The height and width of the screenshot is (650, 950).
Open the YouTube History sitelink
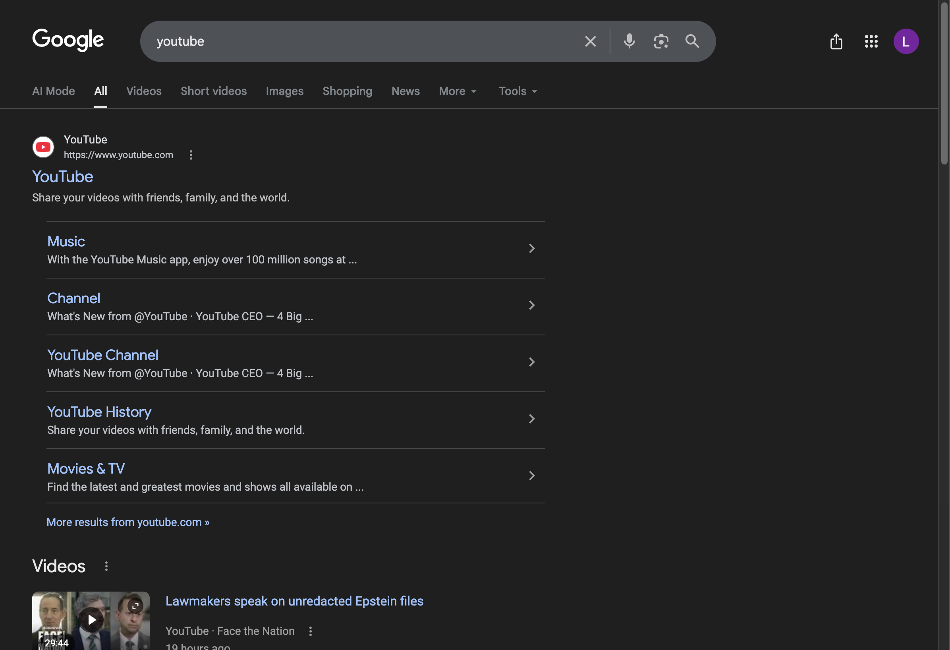pos(99,412)
